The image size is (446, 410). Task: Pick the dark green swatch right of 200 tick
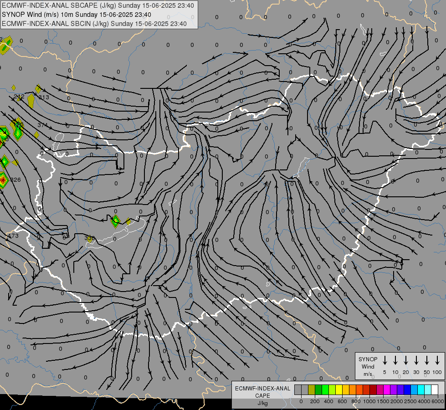(x=318, y=389)
